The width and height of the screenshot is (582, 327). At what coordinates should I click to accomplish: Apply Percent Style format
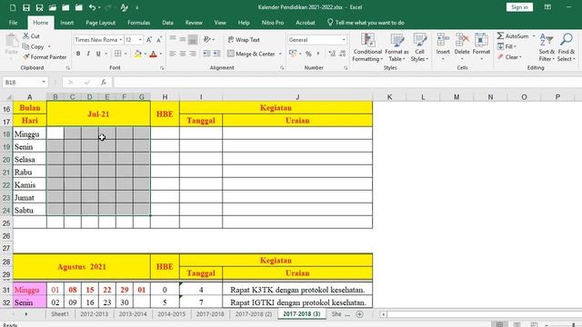tap(308, 54)
